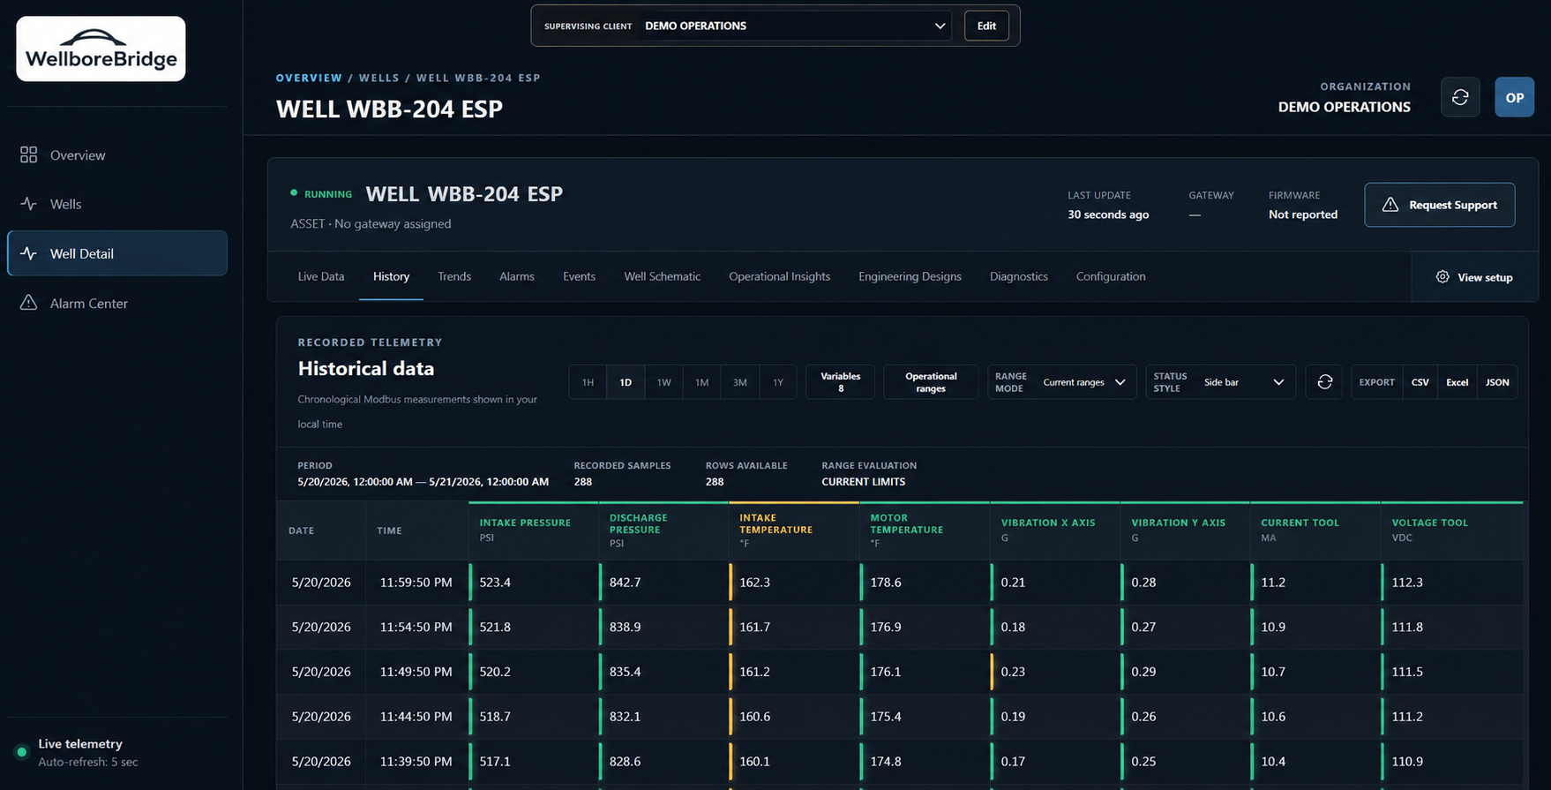Open the Alarm Center sidebar item
The height and width of the screenshot is (790, 1551).
coord(116,303)
